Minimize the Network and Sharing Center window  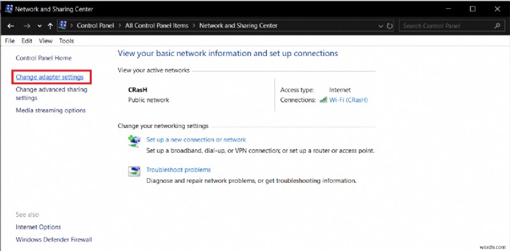pos(448,9)
